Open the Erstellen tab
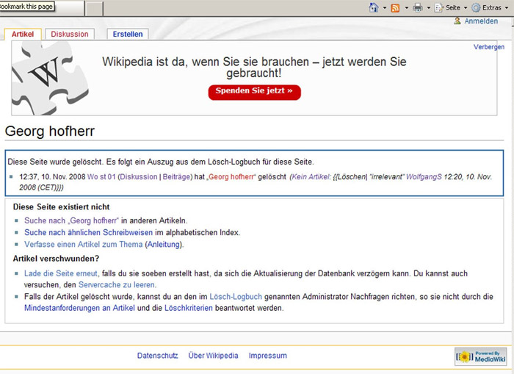The image size is (514, 374). click(128, 34)
